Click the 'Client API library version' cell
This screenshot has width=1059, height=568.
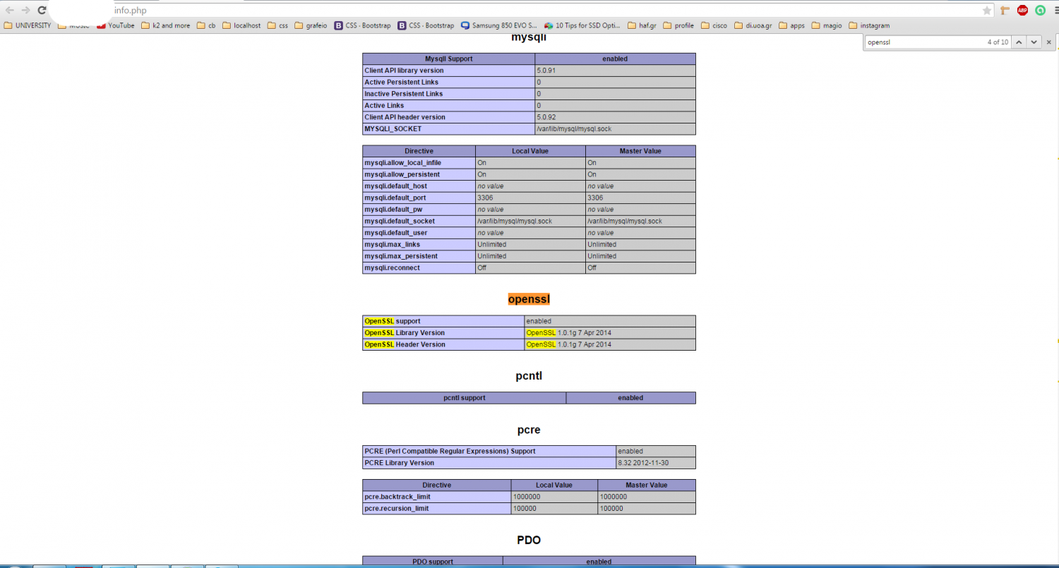[x=448, y=71]
